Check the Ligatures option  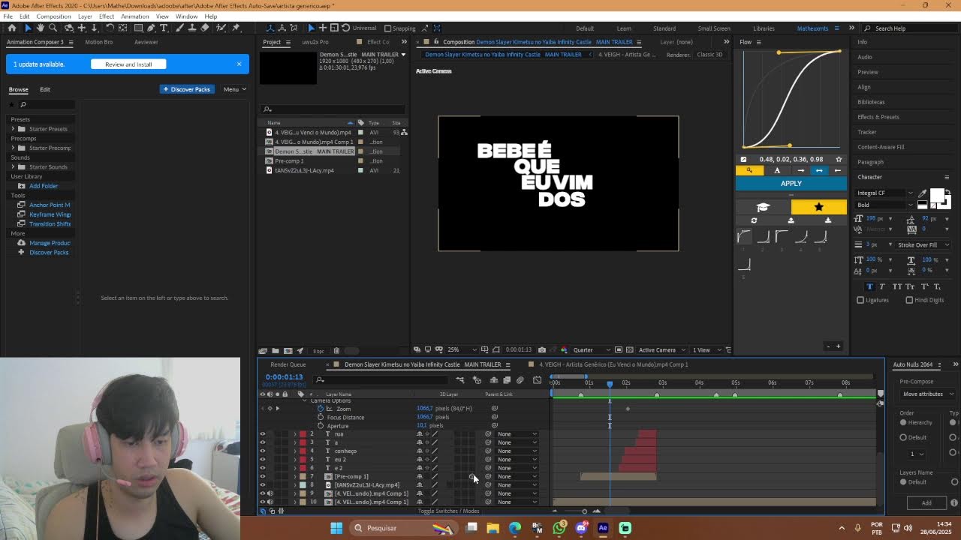pyautogui.click(x=860, y=300)
